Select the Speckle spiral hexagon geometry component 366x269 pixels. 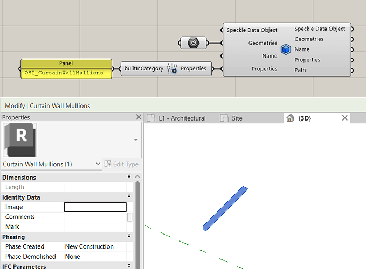pos(194,43)
